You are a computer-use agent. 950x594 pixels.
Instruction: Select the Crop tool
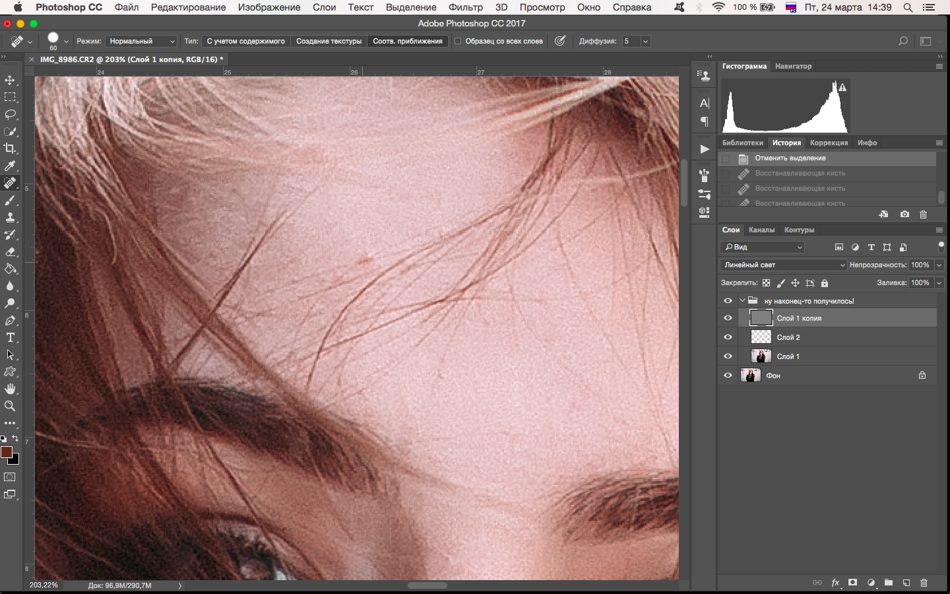(x=10, y=148)
